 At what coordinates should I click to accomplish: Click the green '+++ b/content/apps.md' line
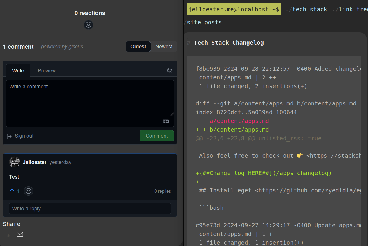tap(232, 130)
